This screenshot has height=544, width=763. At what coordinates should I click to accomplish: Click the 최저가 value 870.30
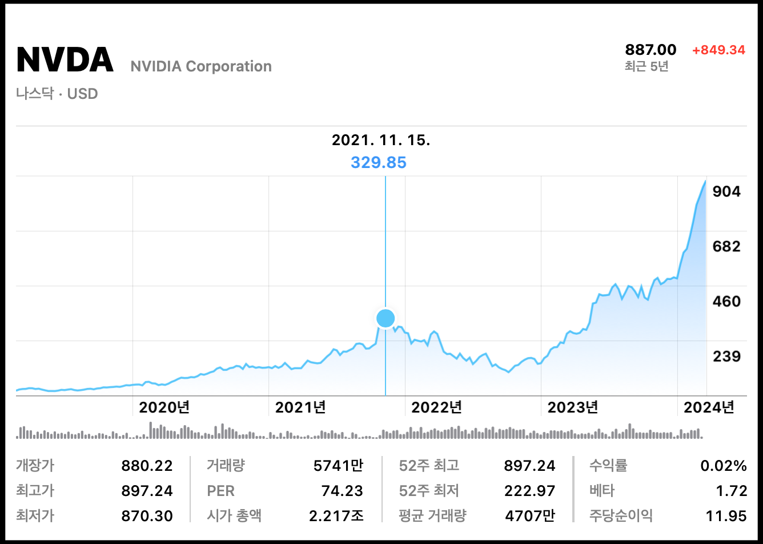(147, 516)
